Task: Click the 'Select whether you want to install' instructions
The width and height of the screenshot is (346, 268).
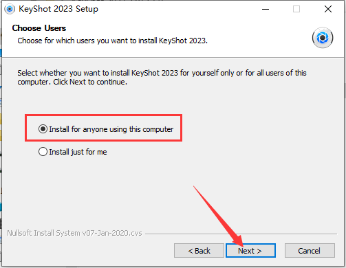Action: 162,77
